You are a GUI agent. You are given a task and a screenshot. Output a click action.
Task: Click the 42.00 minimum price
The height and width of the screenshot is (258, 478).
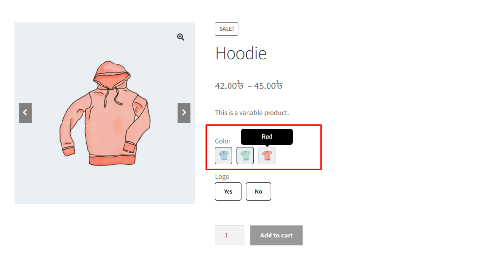229,86
